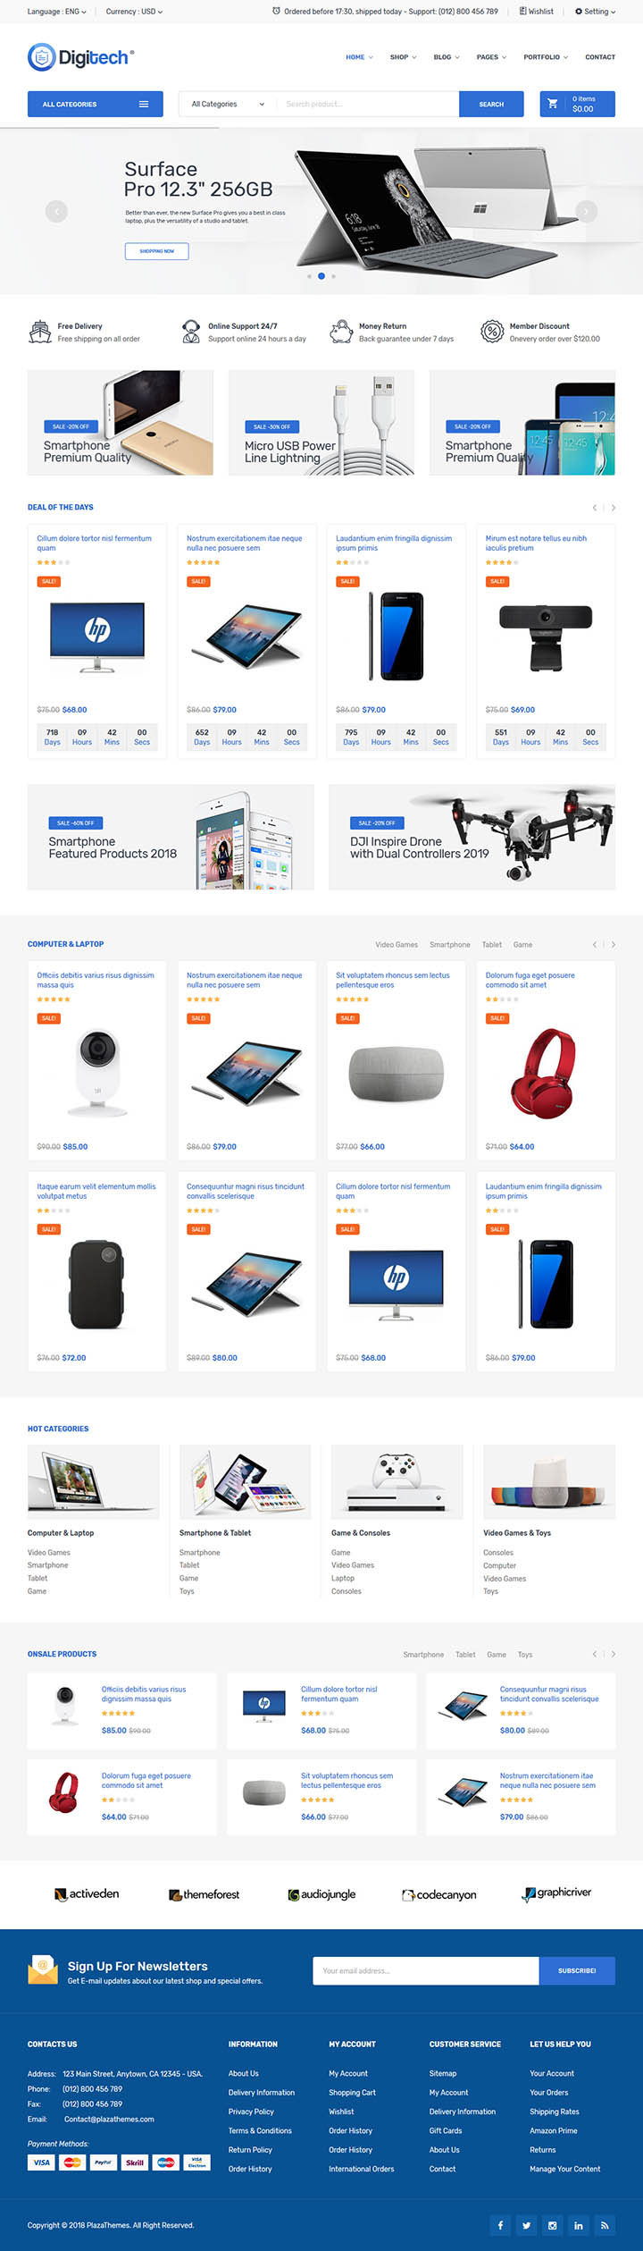Click the hero slider previous arrow
Screen dimensions: 643x2251
[56, 211]
